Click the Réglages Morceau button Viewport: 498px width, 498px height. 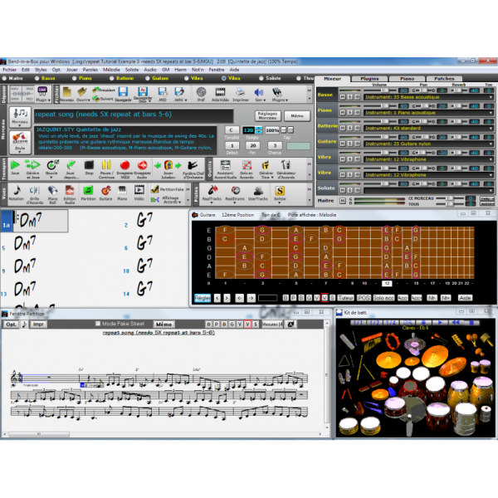(x=267, y=115)
